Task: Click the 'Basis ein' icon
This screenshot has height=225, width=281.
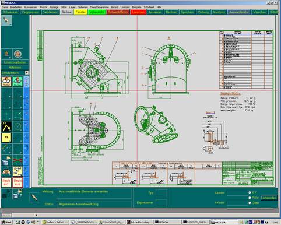Action: [x=6, y=182]
